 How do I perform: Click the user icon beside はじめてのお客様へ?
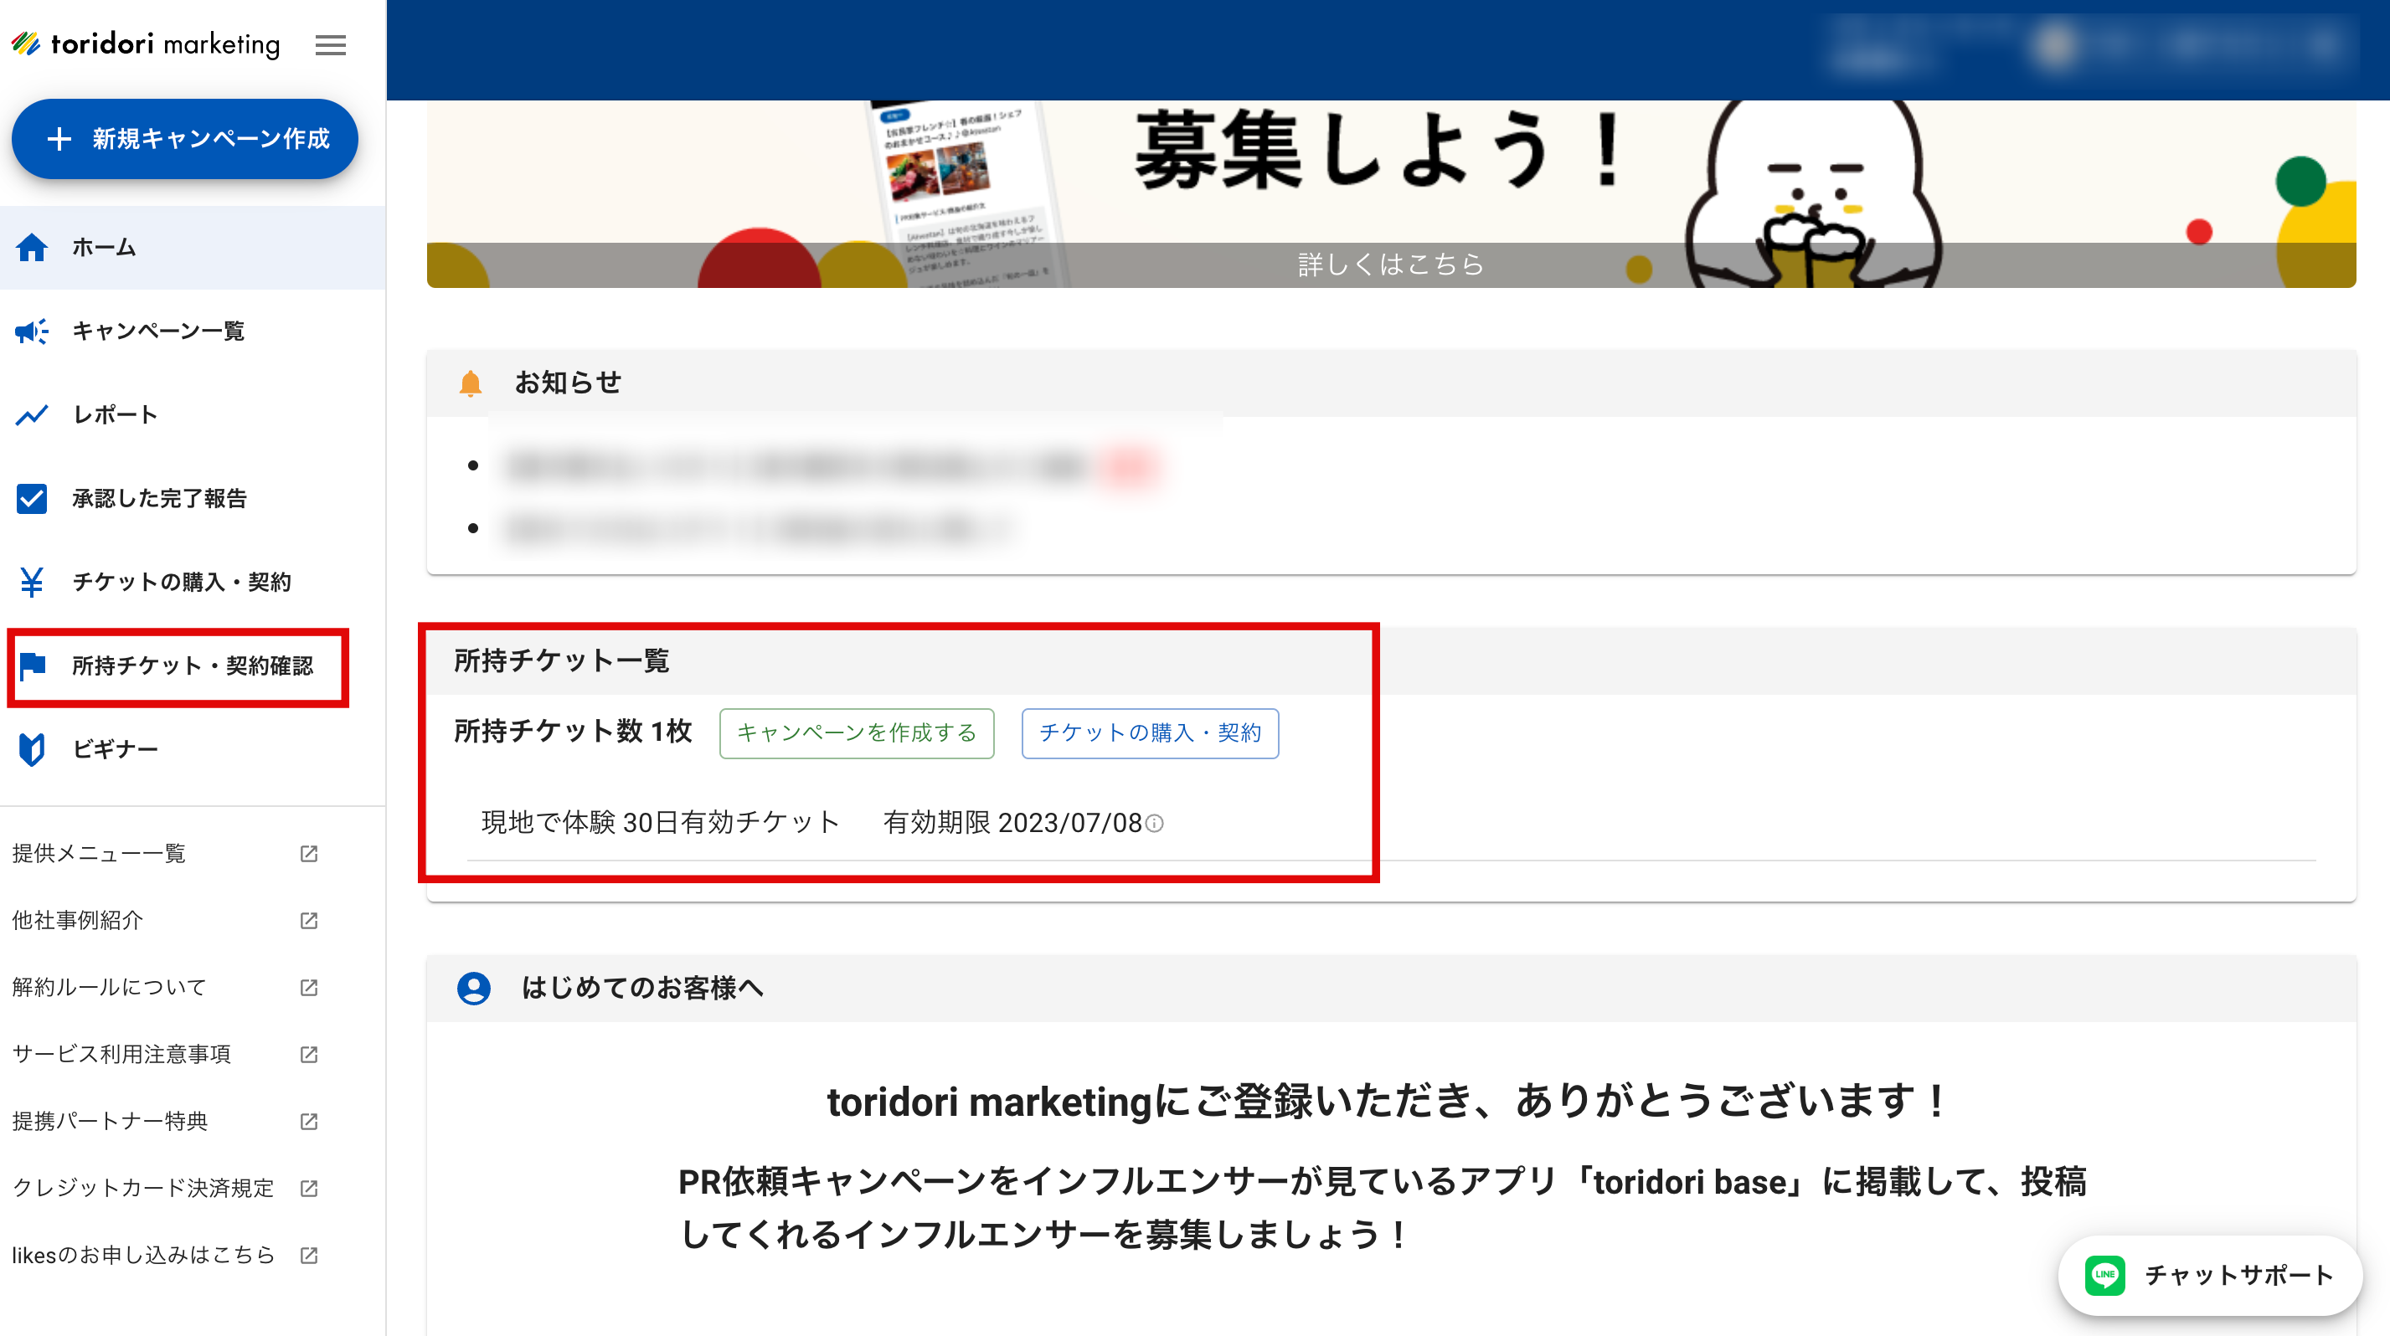(x=476, y=989)
